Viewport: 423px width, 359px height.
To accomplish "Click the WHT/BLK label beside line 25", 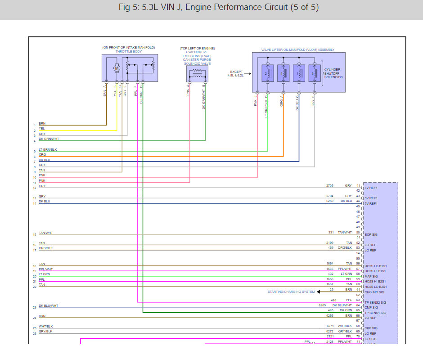I will click(x=45, y=326).
